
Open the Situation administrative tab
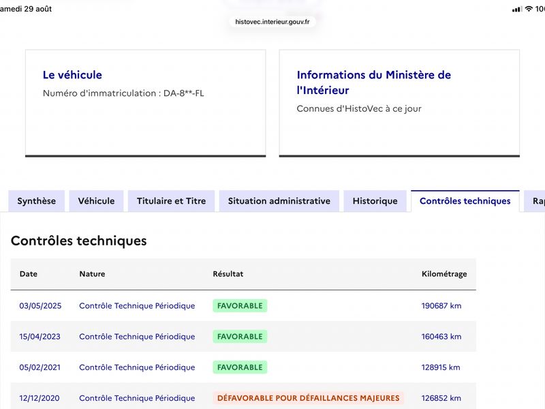[279, 201]
